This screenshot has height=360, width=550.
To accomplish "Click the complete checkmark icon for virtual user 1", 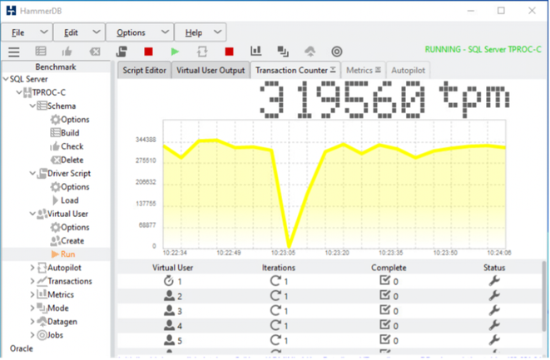I will (384, 280).
